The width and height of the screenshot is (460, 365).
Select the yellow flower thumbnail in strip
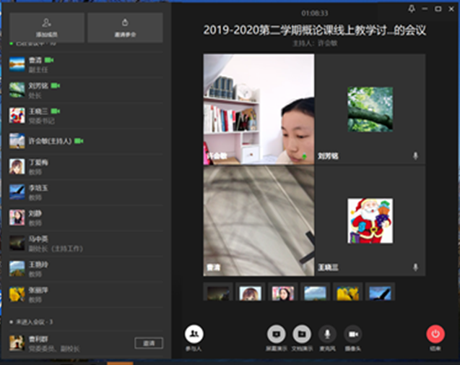click(x=347, y=293)
